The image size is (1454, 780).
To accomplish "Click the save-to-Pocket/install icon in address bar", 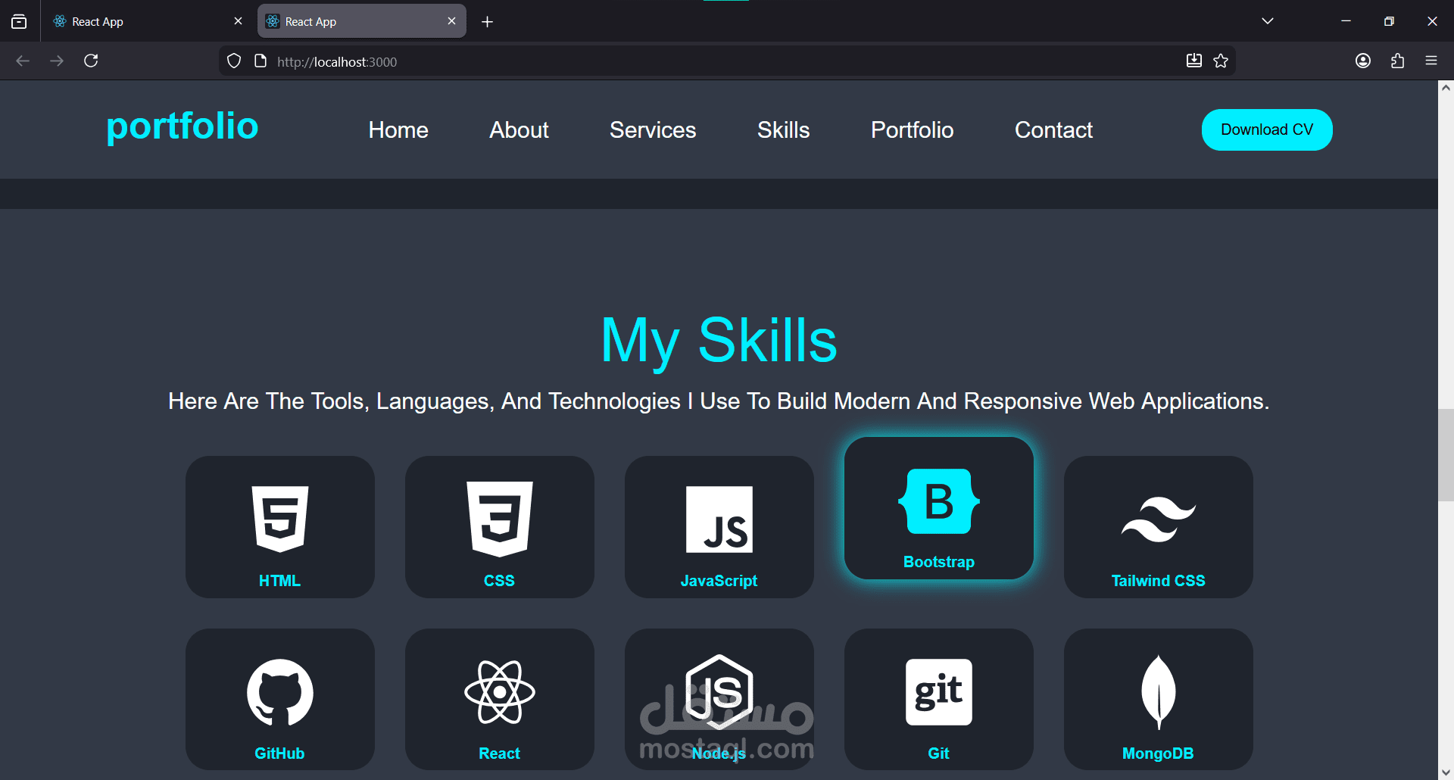I will 1194,61.
